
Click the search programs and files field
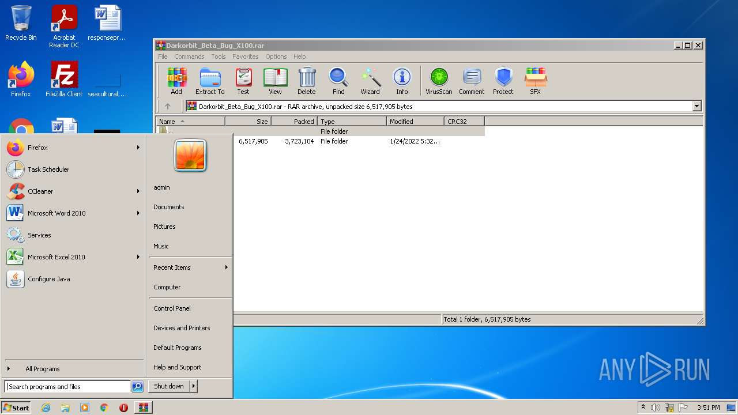pos(67,387)
